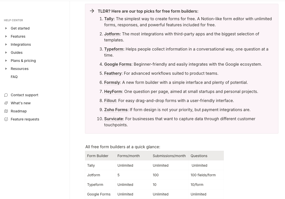
Task: Follow the Fillout link
Action: (x=110, y=101)
